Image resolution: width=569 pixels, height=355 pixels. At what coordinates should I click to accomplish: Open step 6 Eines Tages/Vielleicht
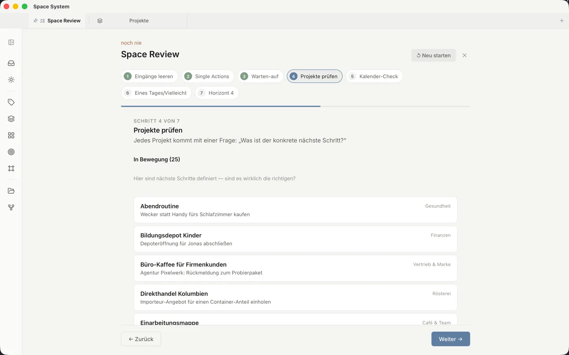(x=156, y=93)
